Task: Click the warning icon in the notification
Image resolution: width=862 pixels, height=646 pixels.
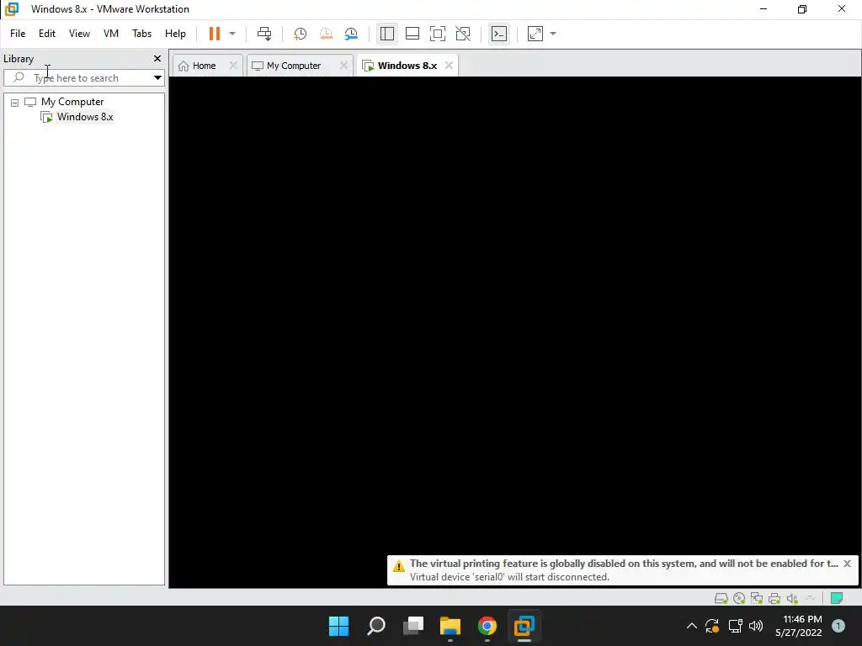Action: tap(398, 566)
